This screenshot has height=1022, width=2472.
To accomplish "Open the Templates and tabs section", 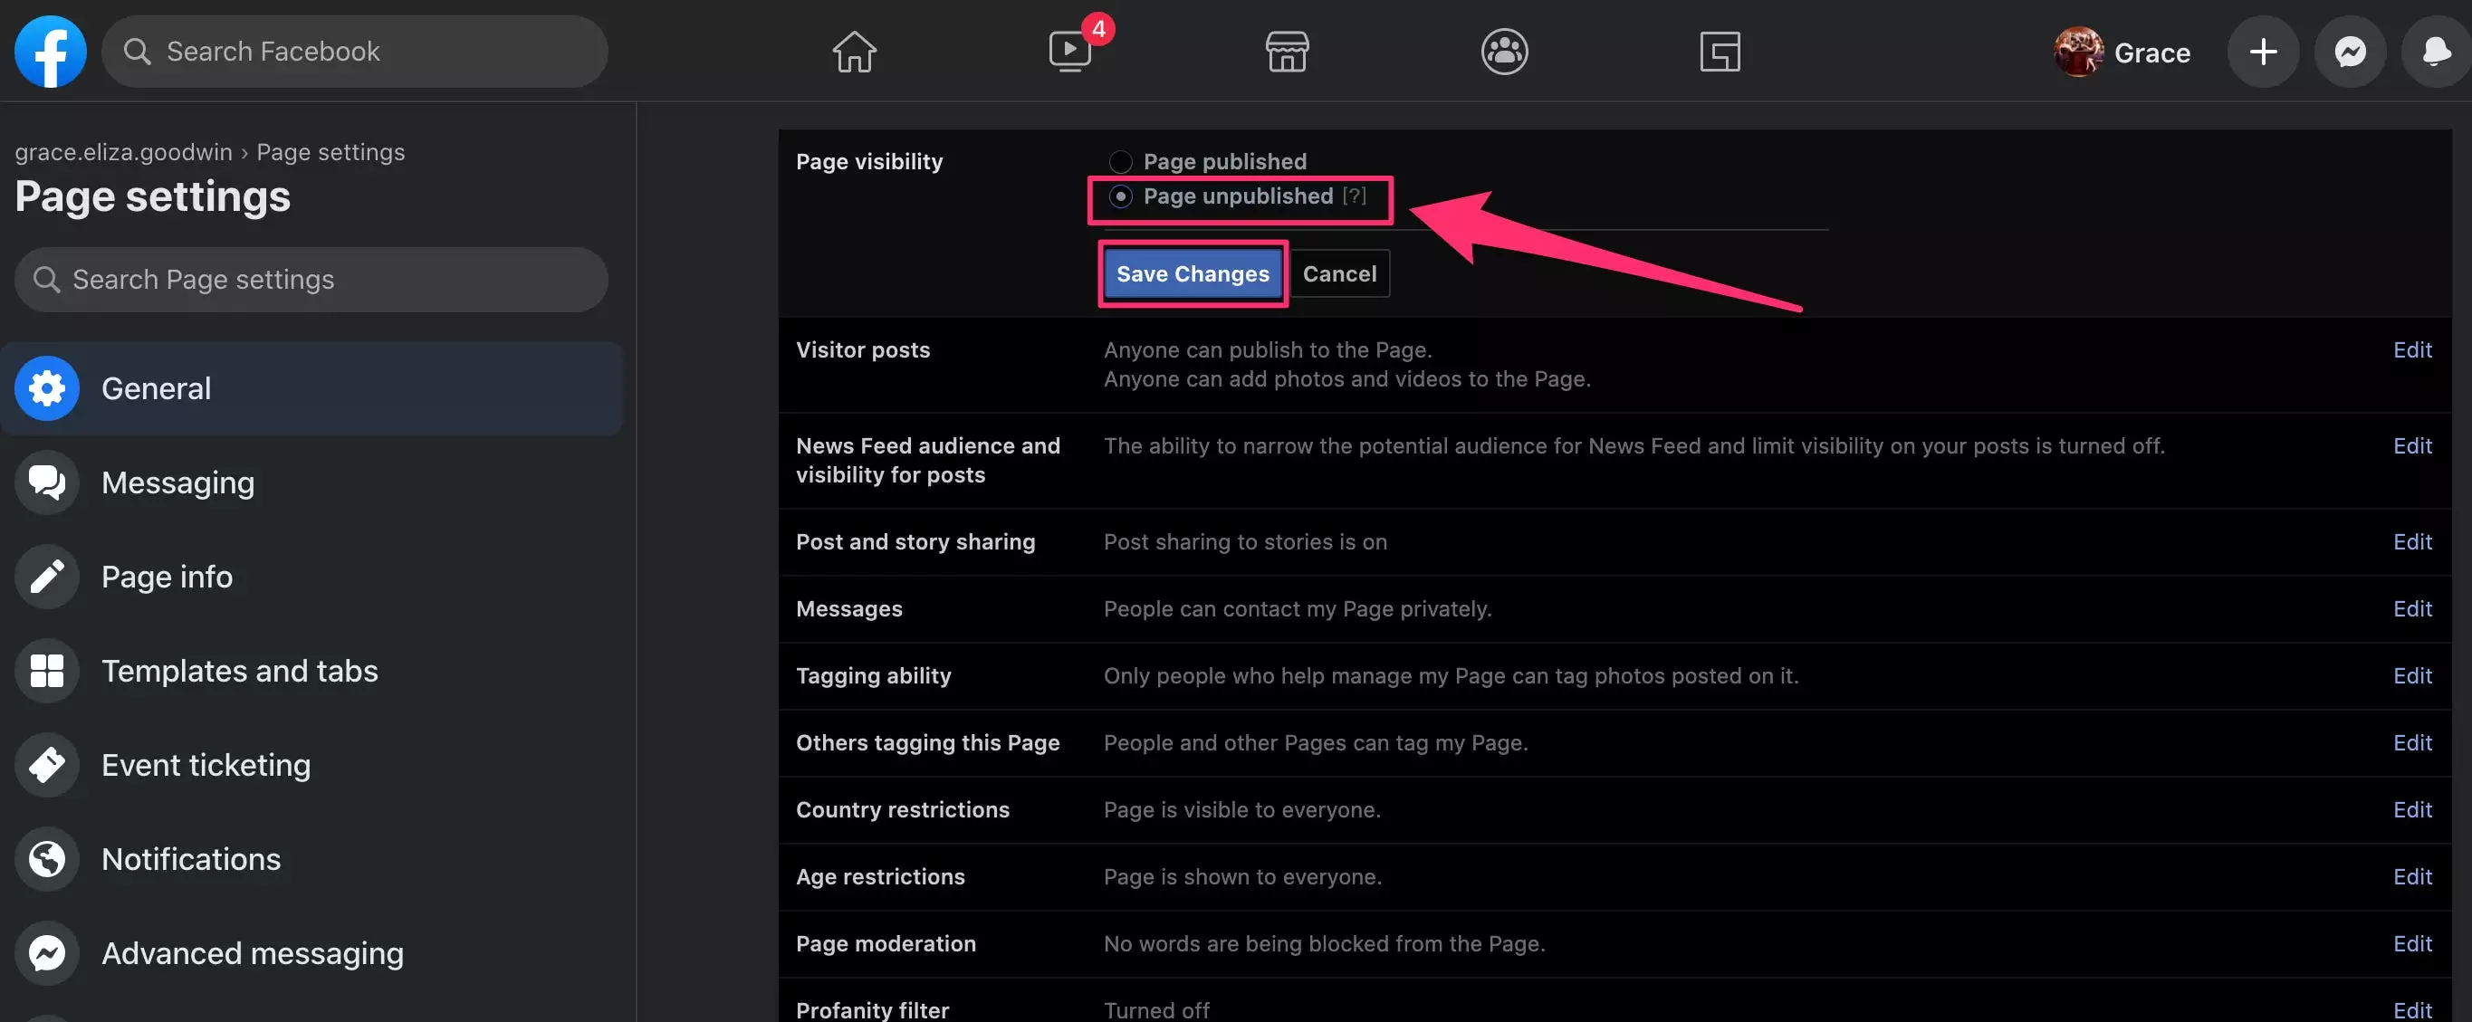I will click(239, 671).
